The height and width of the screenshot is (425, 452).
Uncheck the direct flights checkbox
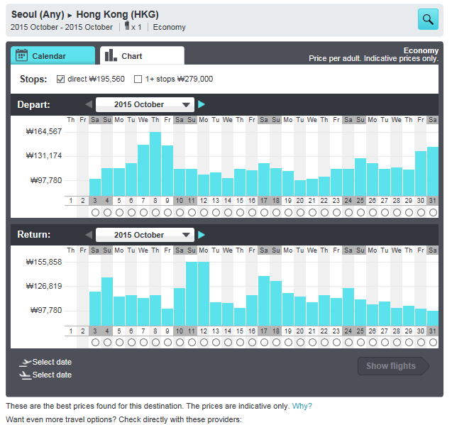pos(60,79)
